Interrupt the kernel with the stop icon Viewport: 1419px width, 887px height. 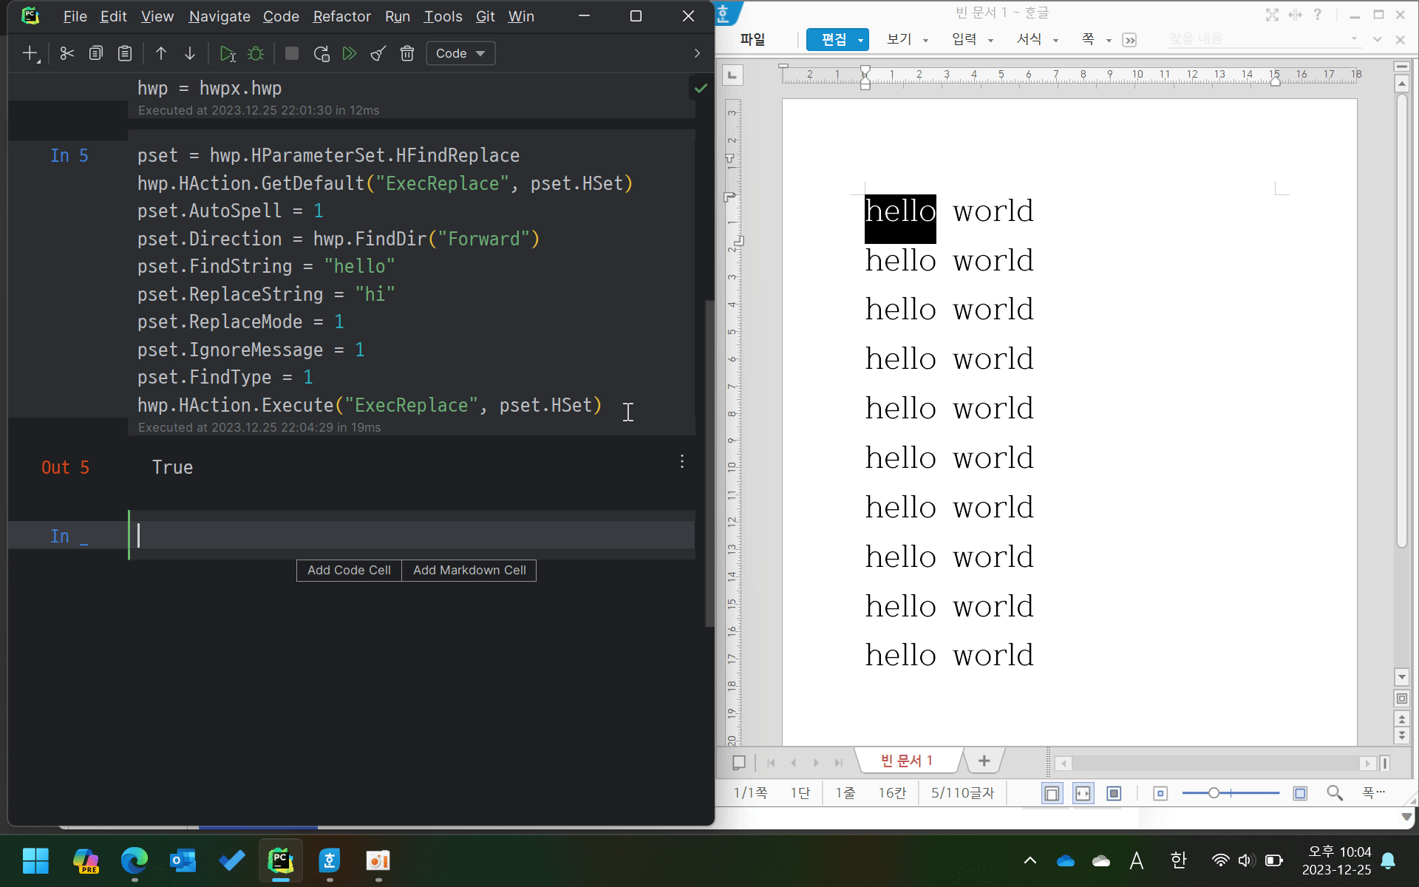pos(292,53)
